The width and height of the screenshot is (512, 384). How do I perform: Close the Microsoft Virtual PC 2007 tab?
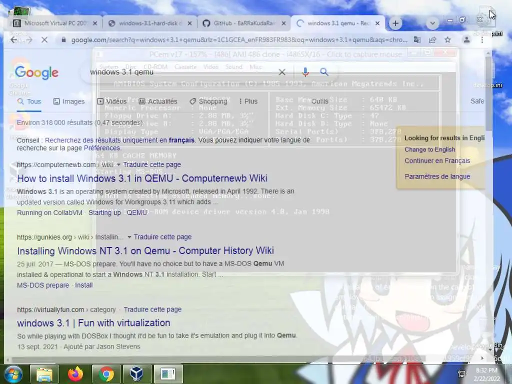coord(94,23)
